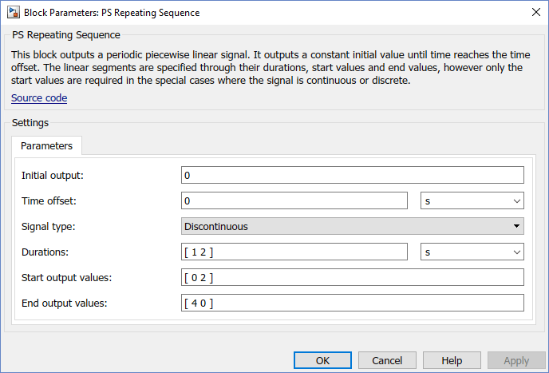Click the Durations value field
Viewport: 549px width, 373px height.
coord(294,252)
